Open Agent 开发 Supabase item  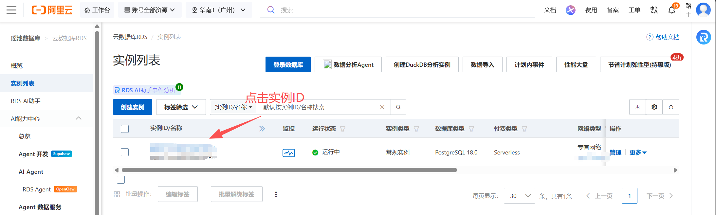coord(45,154)
